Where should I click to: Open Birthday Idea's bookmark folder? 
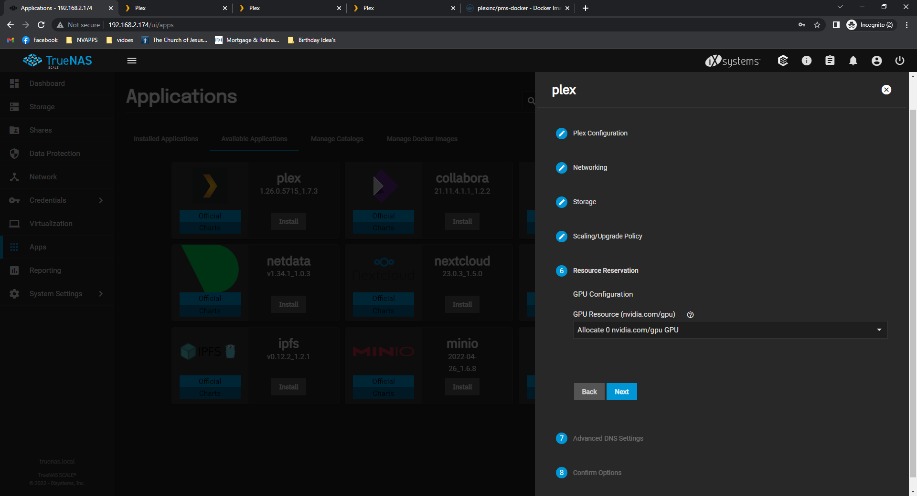(x=312, y=40)
